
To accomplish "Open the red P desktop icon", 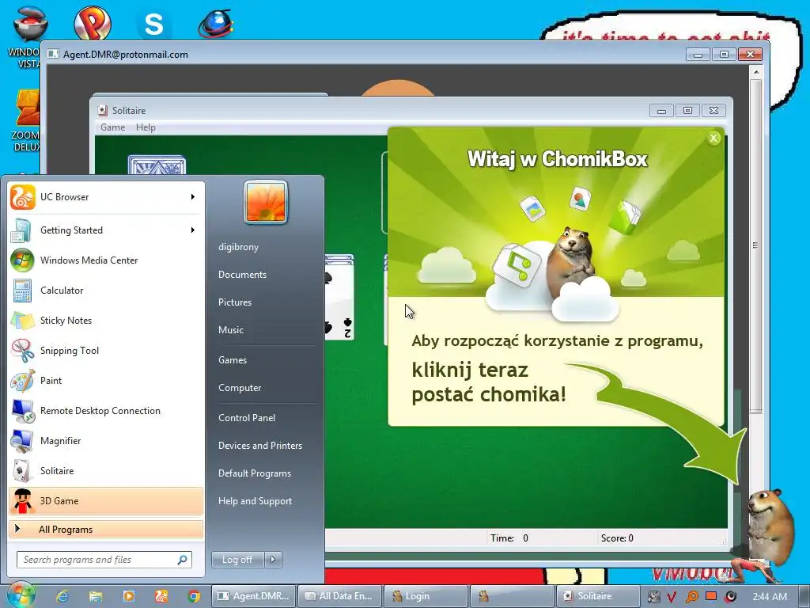I will click(x=92, y=23).
